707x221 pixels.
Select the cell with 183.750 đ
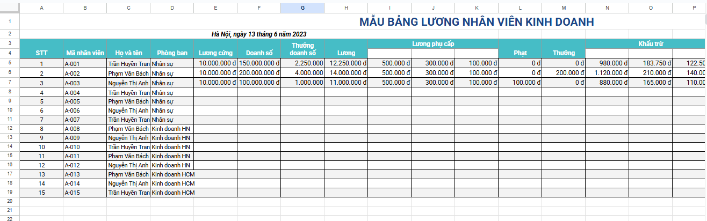[651, 63]
